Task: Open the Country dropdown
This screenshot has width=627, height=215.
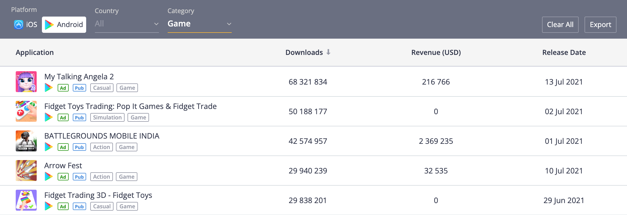Action: tap(127, 24)
